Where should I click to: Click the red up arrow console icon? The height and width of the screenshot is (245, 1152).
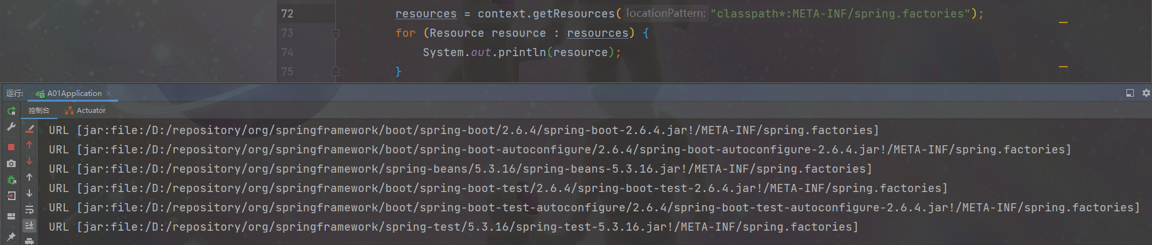click(x=29, y=145)
